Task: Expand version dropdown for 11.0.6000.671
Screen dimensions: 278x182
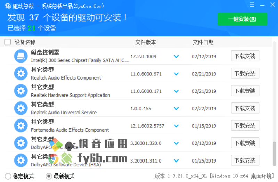Action: click(x=176, y=74)
